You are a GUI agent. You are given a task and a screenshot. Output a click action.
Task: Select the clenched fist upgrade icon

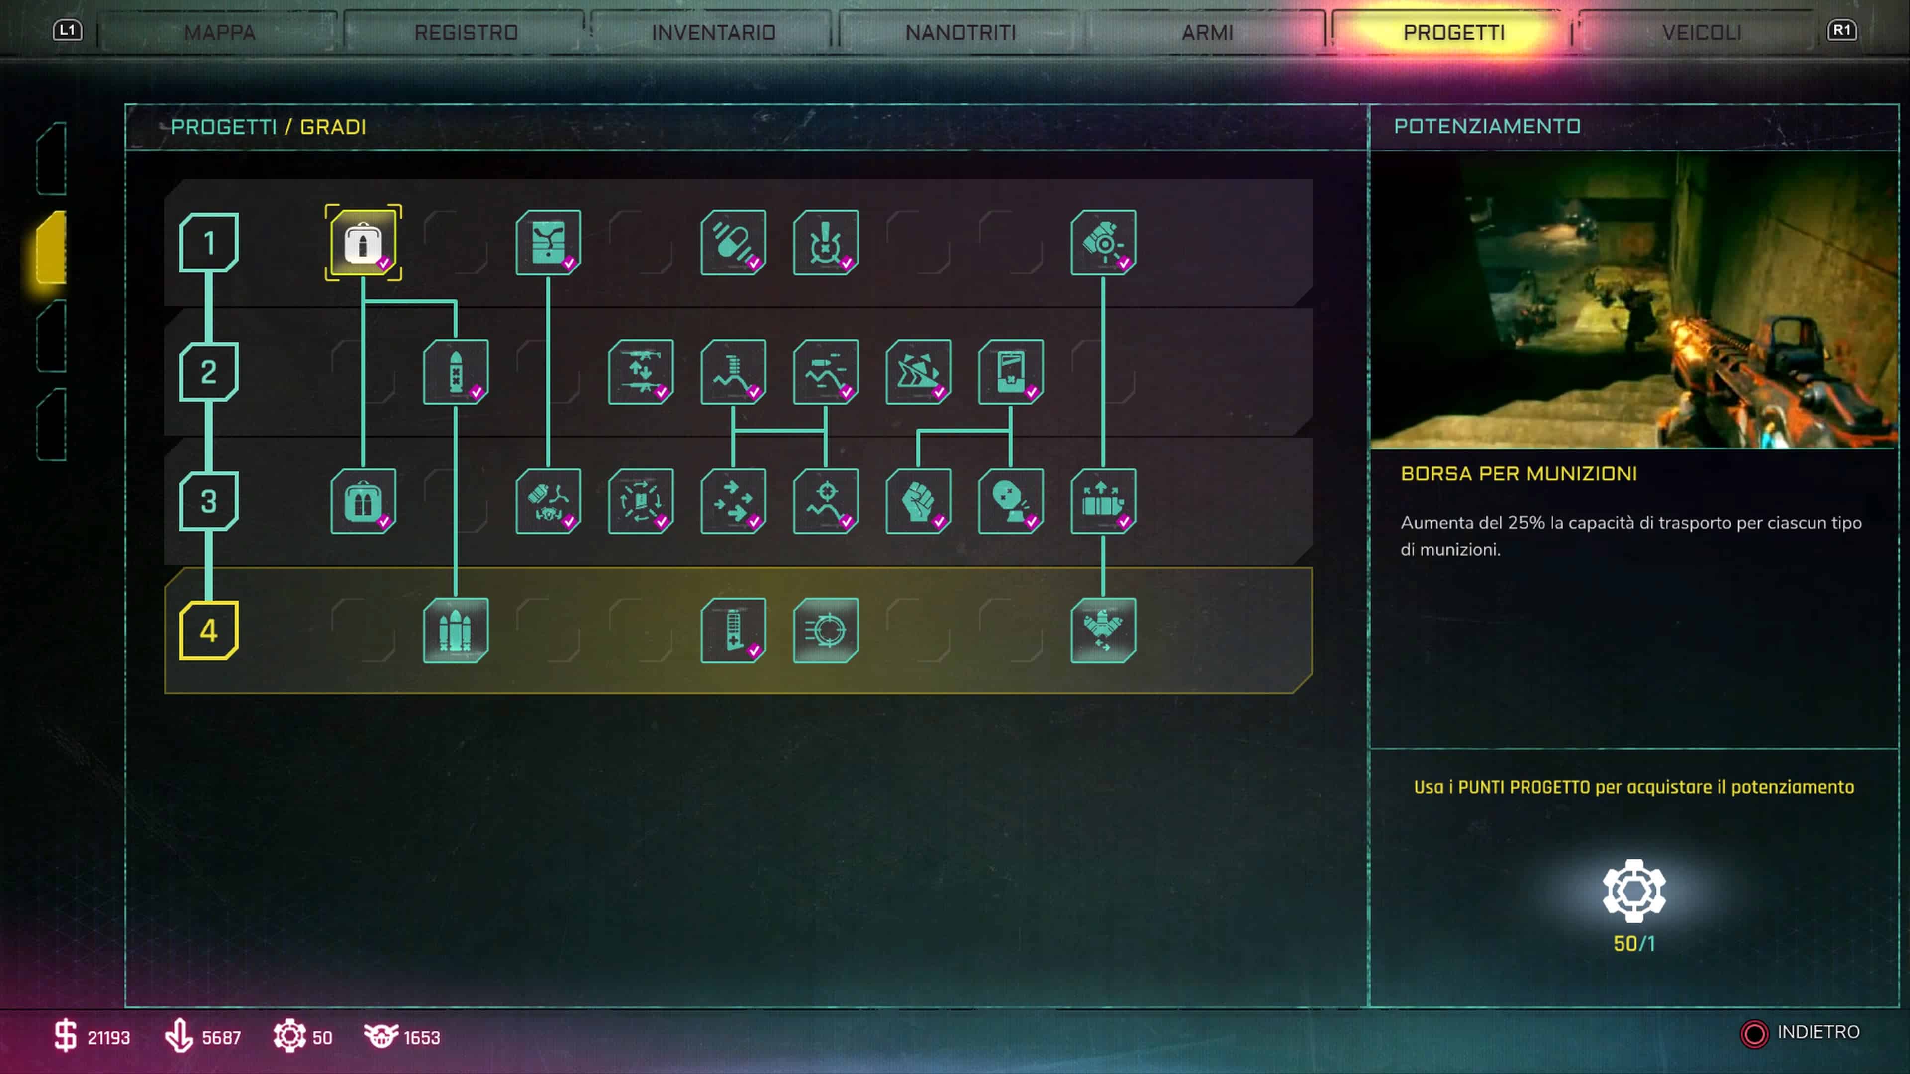pos(918,501)
